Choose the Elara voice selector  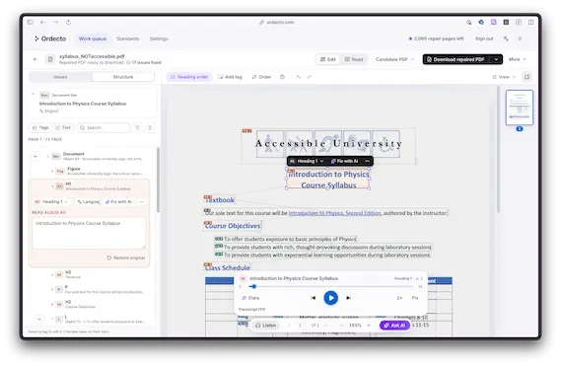(x=250, y=298)
